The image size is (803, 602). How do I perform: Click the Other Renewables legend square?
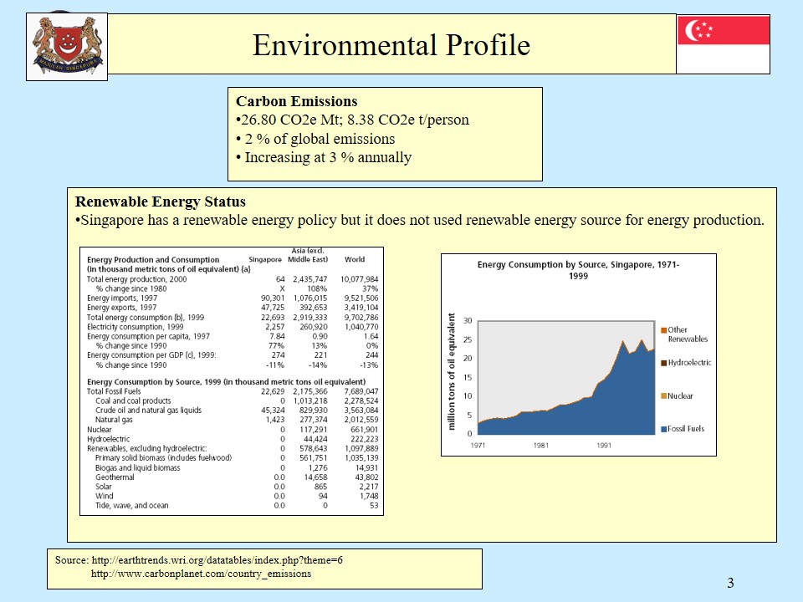664,330
